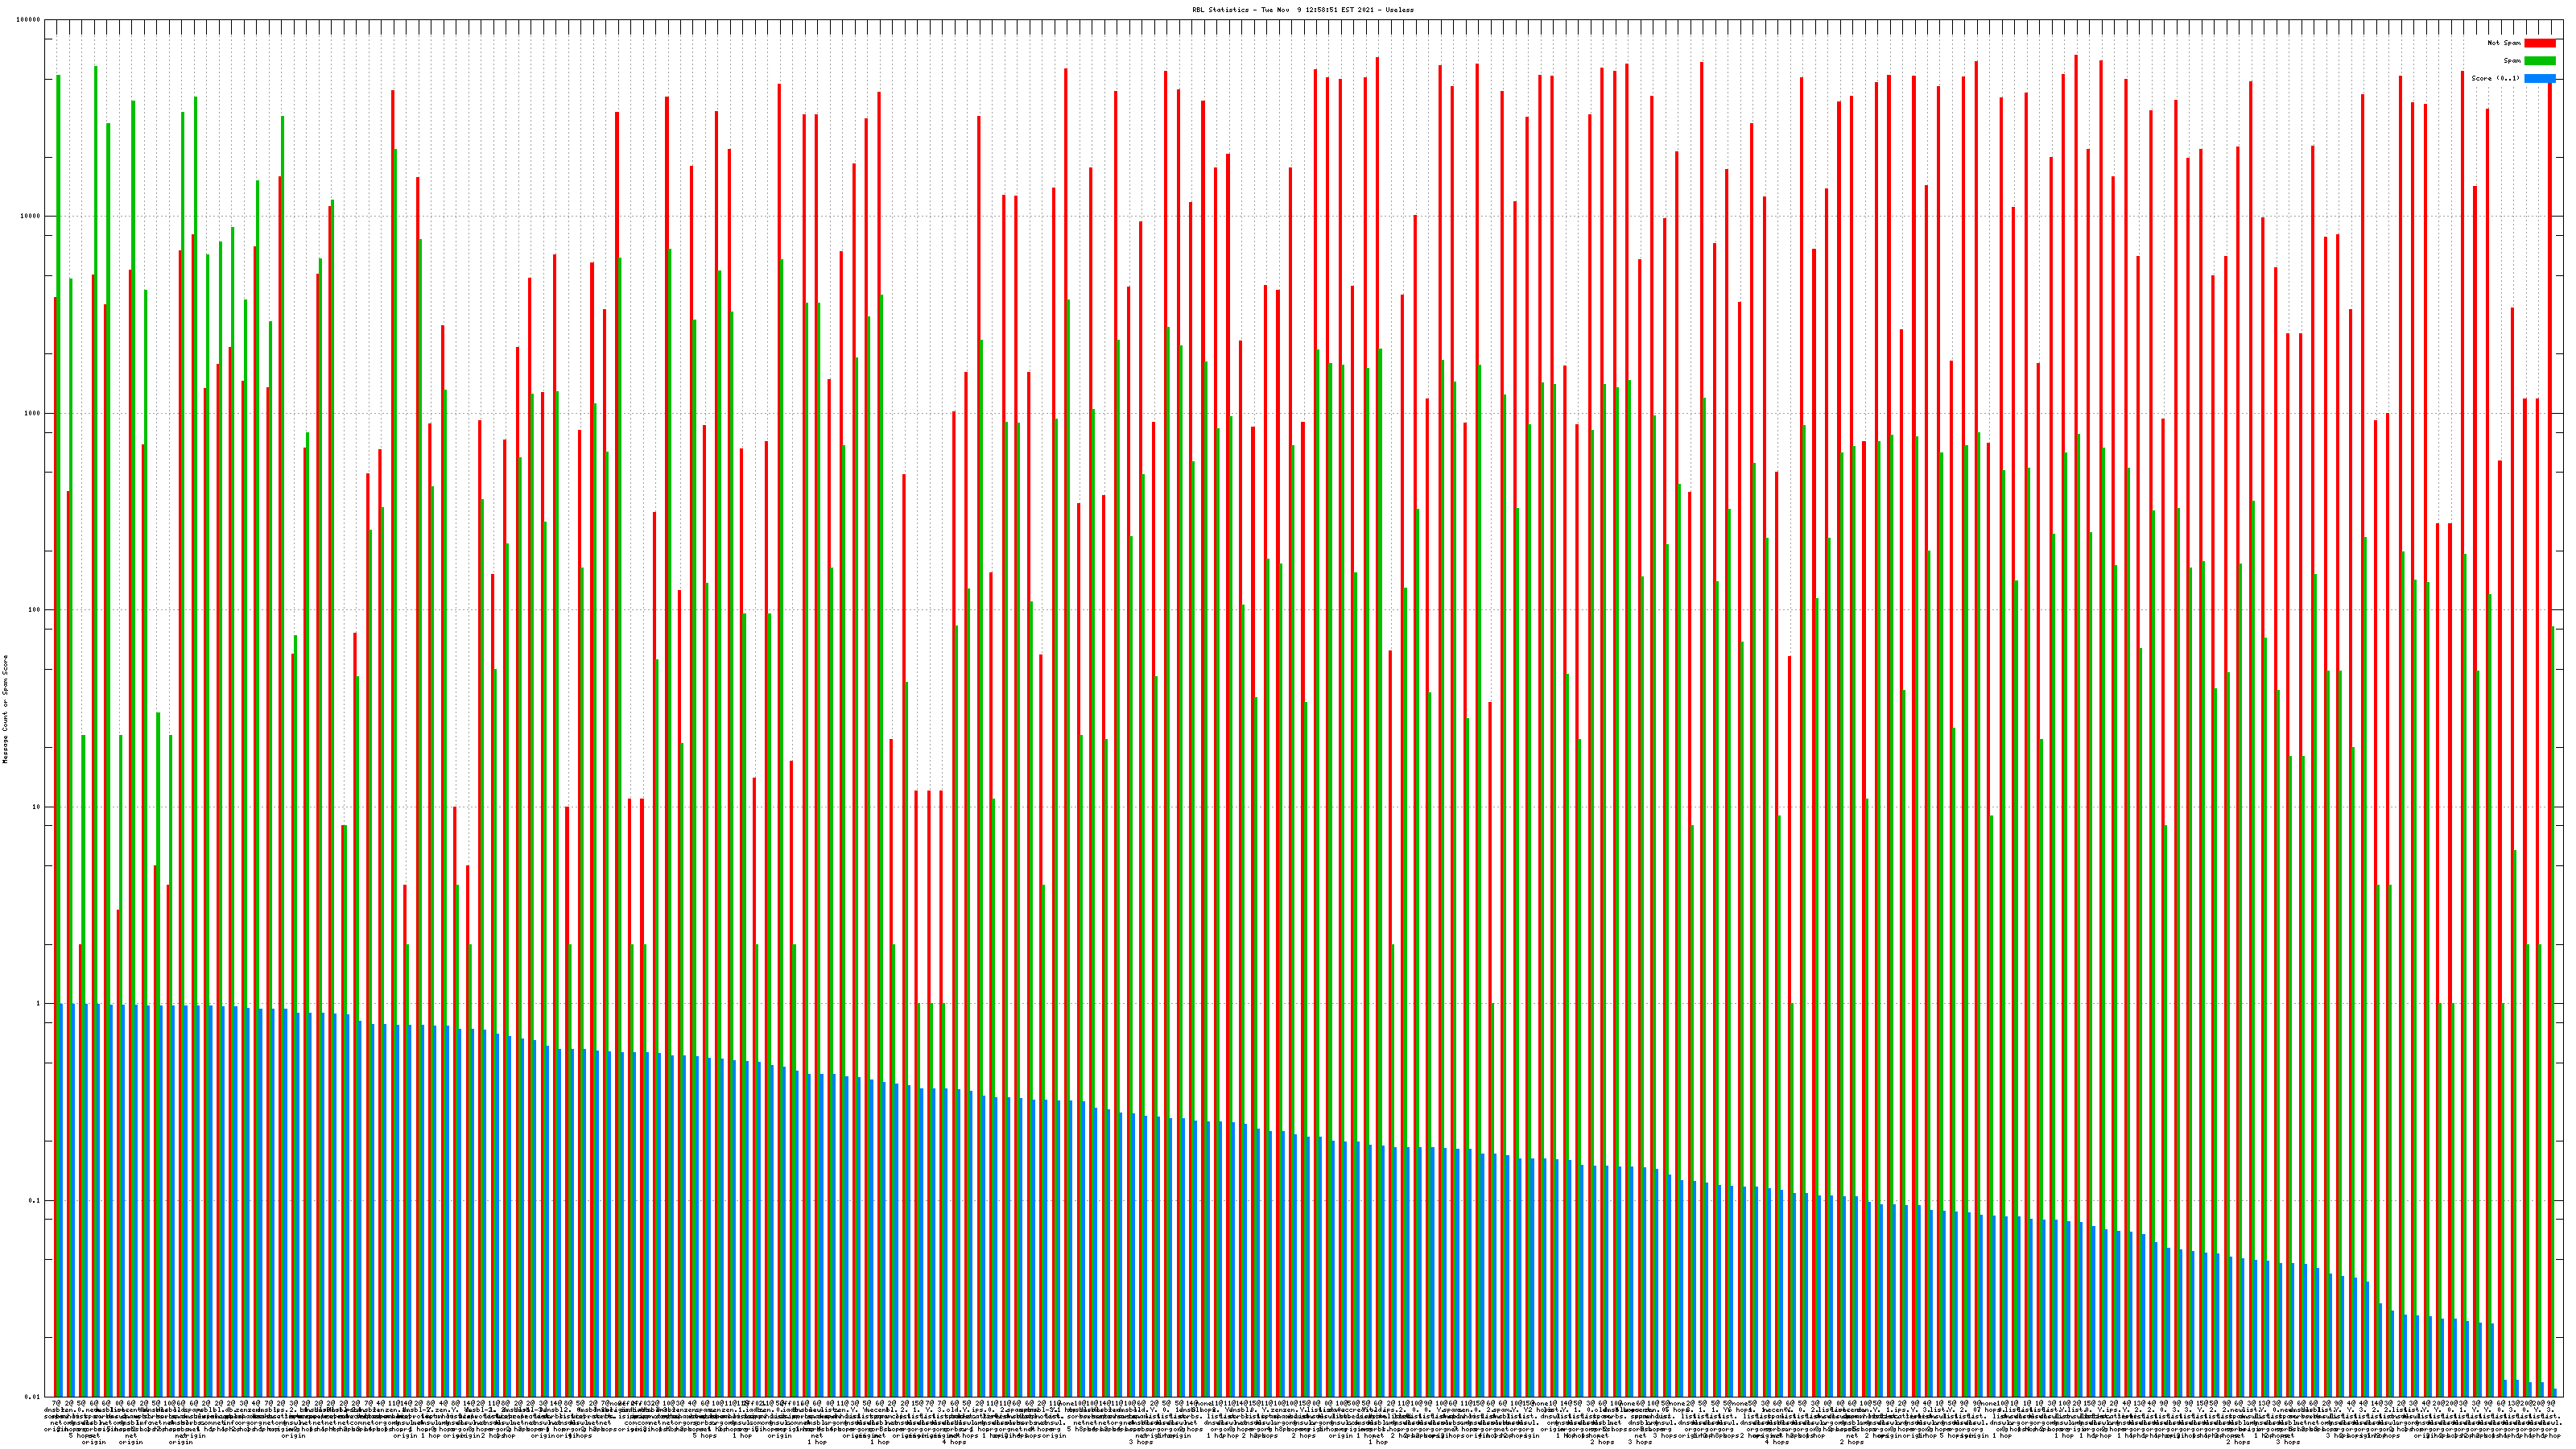2576x1449 pixels.
Task: Click the 10000 y-axis label
Action: tap(31, 216)
